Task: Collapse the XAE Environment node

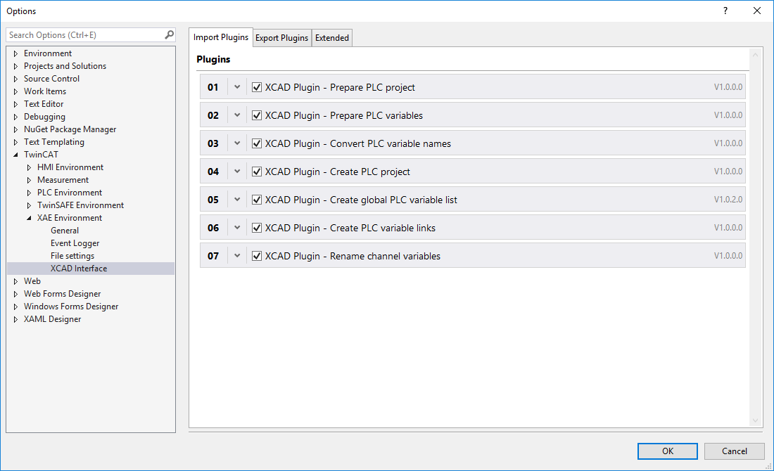Action: point(29,218)
